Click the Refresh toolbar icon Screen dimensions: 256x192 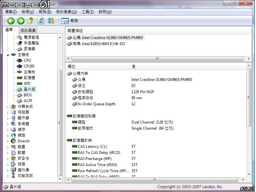coord(41,21)
